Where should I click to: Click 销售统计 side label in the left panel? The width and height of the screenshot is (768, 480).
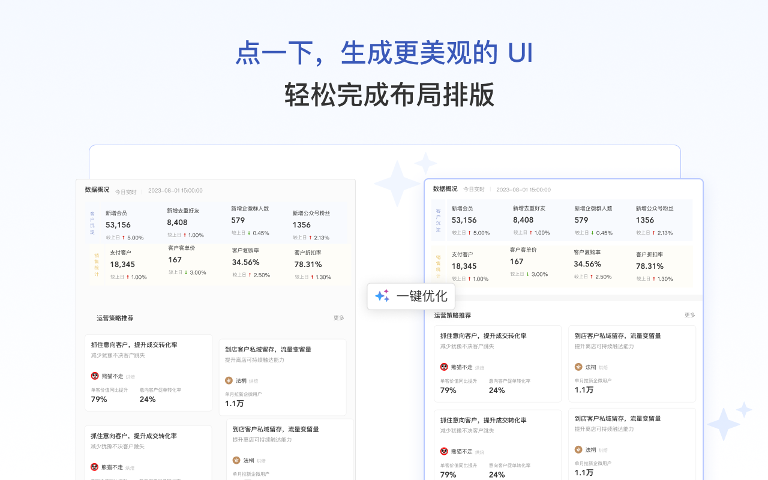(96, 265)
